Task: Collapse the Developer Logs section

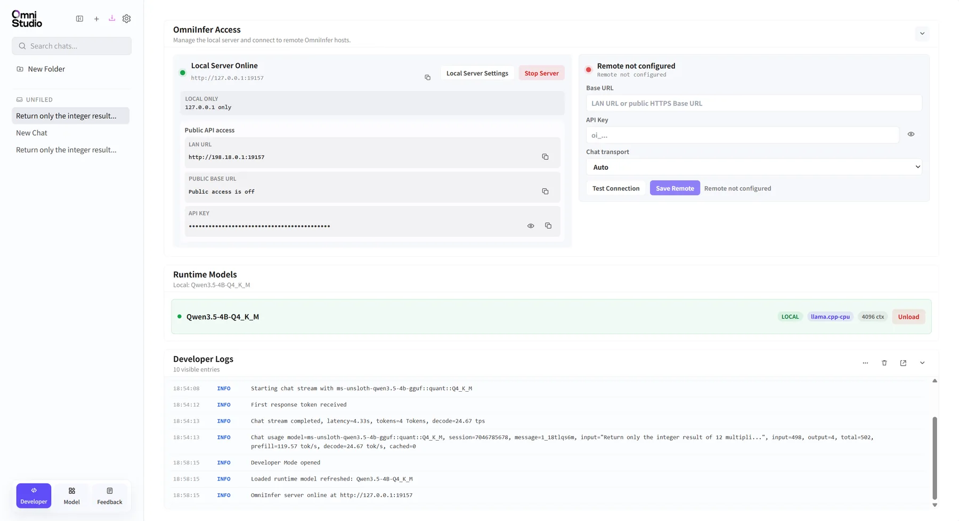Action: pos(922,363)
